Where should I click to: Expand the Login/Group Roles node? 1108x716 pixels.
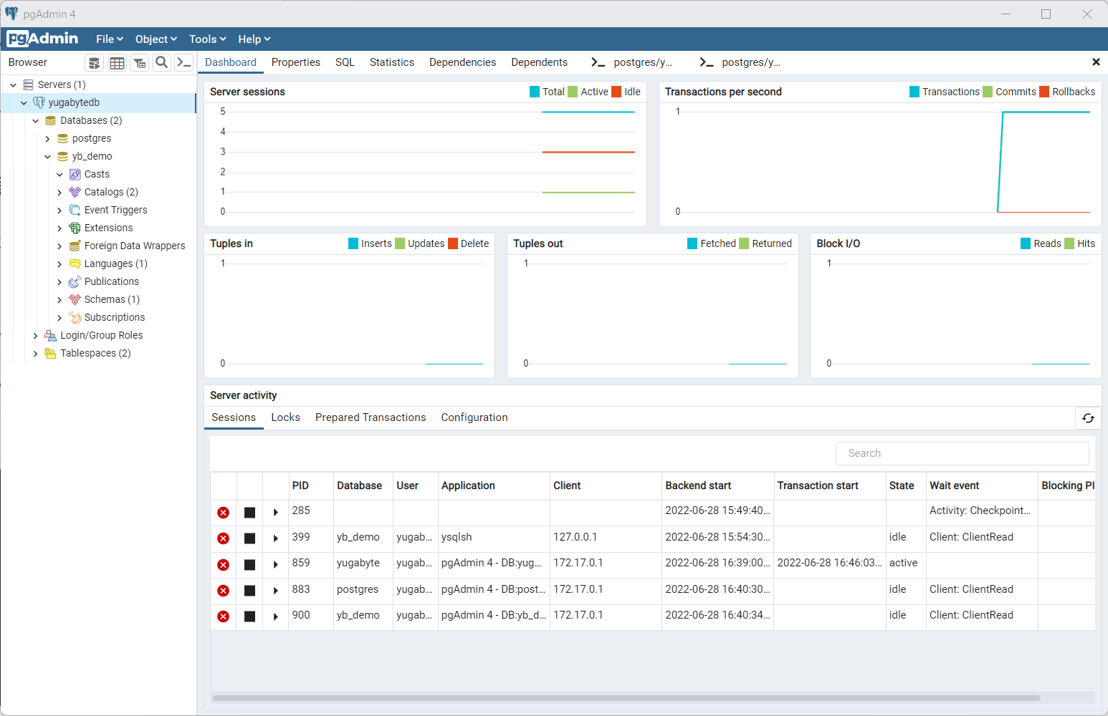(x=35, y=335)
